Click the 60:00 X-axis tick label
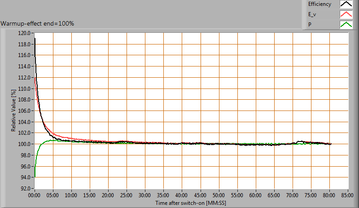Image resolution: width=359 pixels, height=208 pixels. tap(256, 196)
